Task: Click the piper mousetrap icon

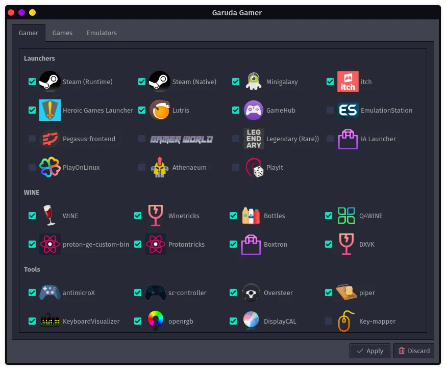Action: 346,292
